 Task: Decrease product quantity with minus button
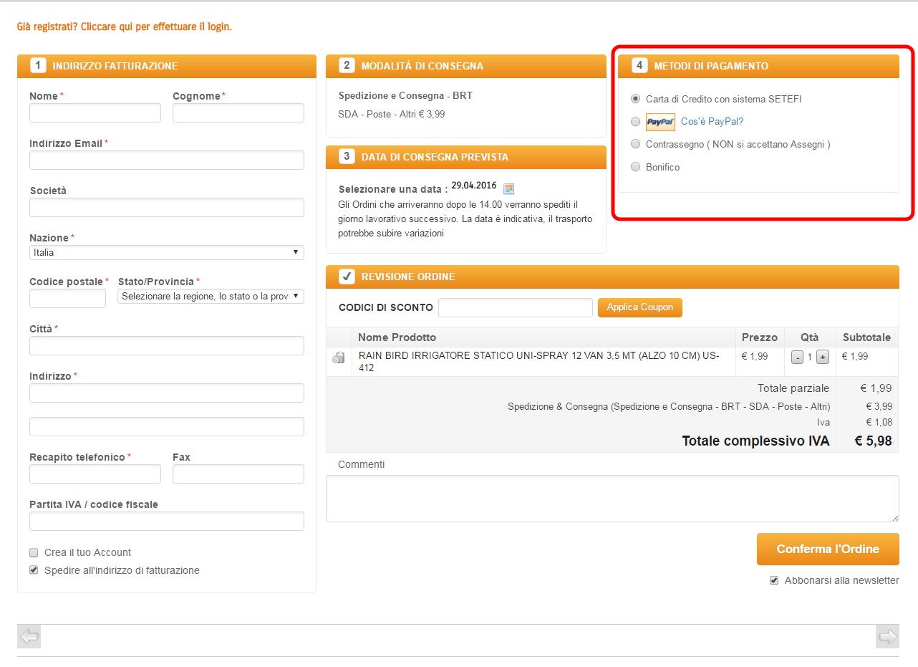click(x=797, y=358)
